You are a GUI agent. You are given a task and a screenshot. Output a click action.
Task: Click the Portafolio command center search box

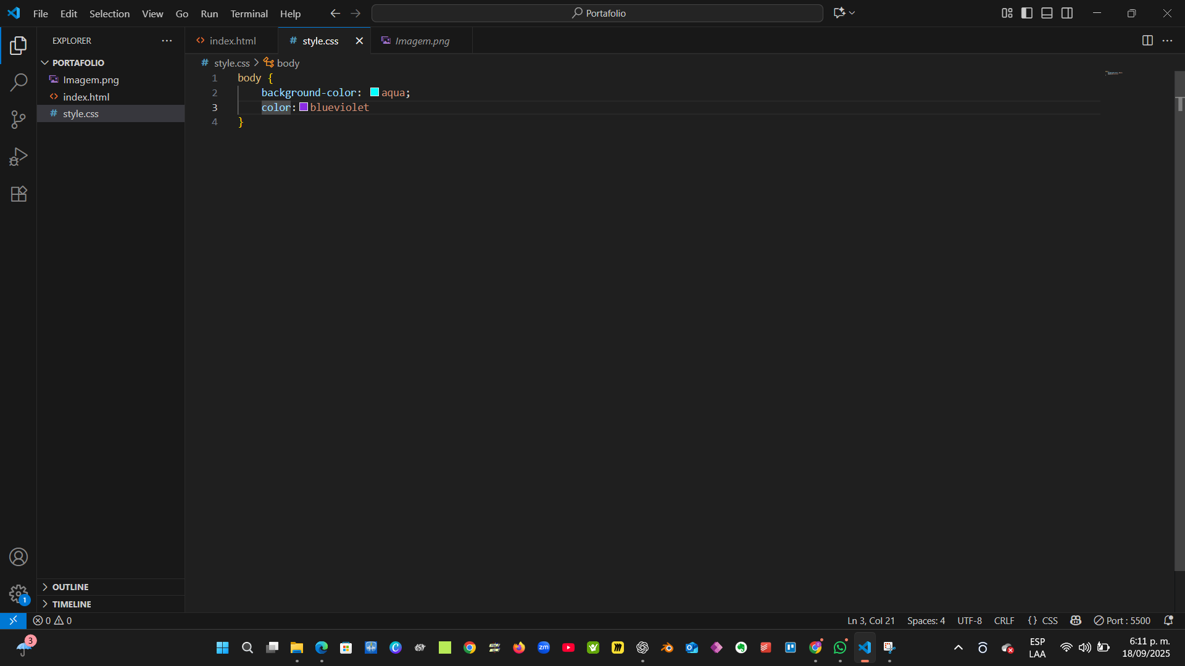click(x=597, y=13)
